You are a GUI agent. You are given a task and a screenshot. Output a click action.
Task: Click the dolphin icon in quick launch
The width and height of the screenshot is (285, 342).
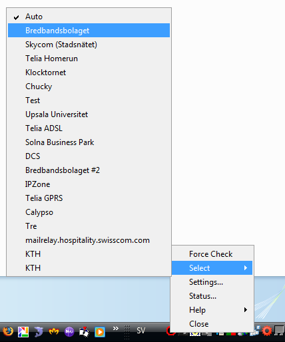[x=39, y=332]
